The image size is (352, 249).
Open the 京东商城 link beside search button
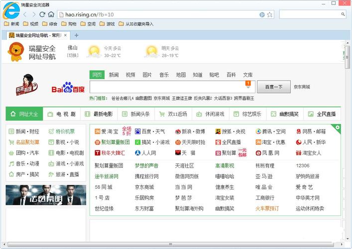click(x=302, y=87)
